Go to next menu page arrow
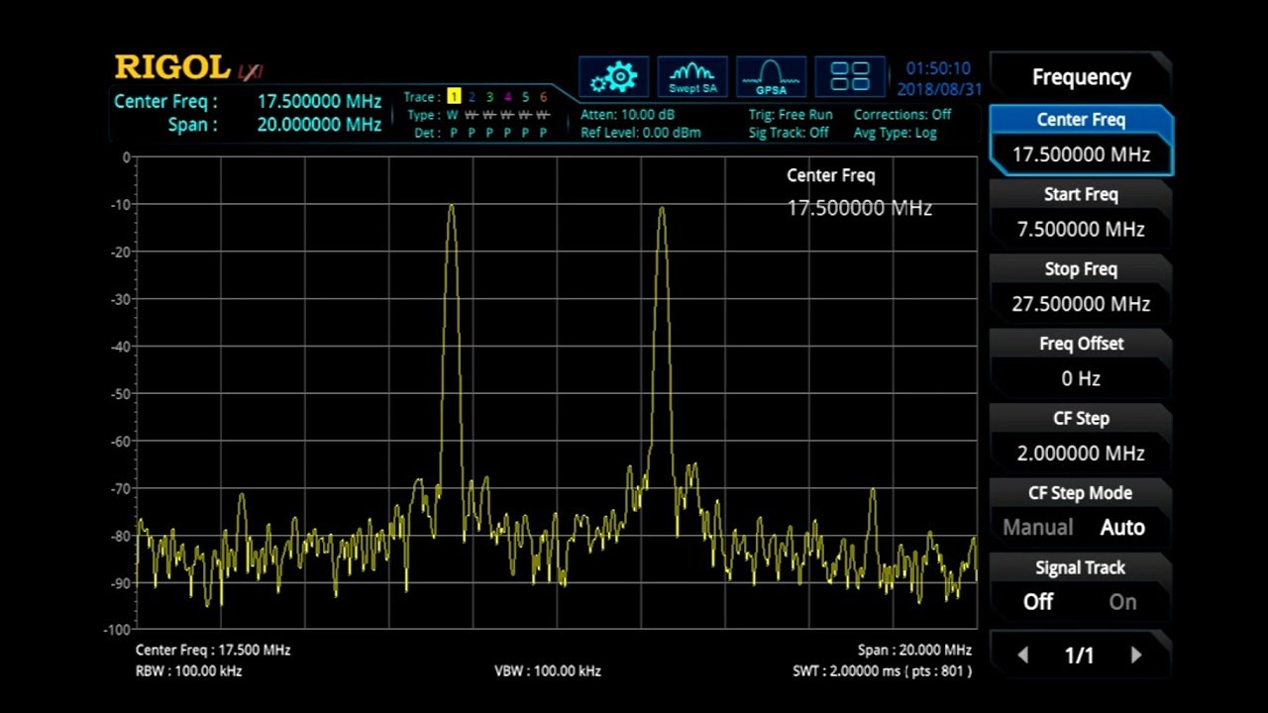This screenshot has width=1268, height=713. (1136, 656)
